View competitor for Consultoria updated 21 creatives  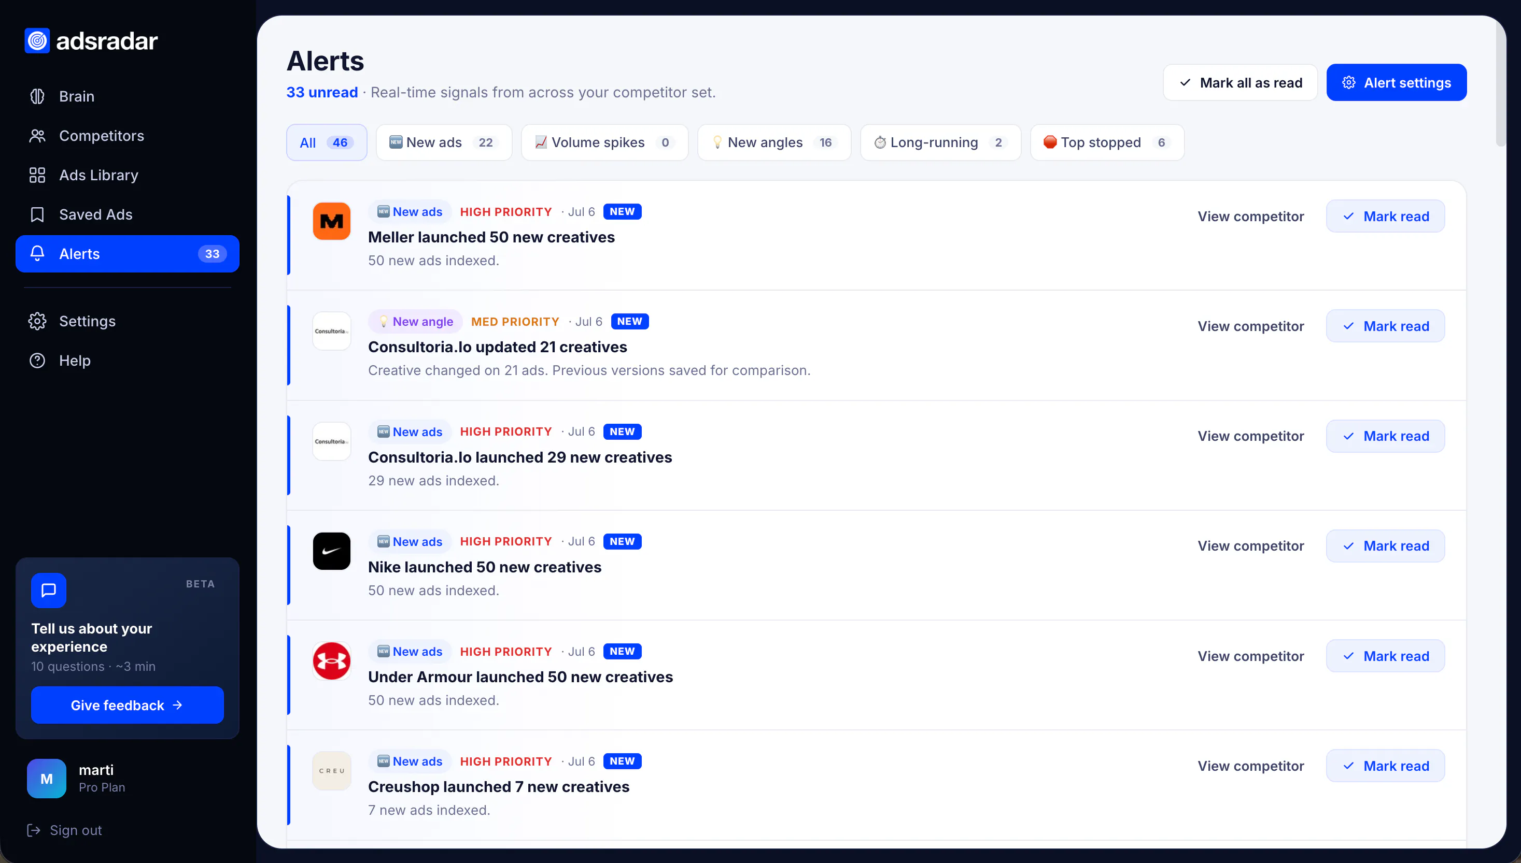coord(1250,326)
